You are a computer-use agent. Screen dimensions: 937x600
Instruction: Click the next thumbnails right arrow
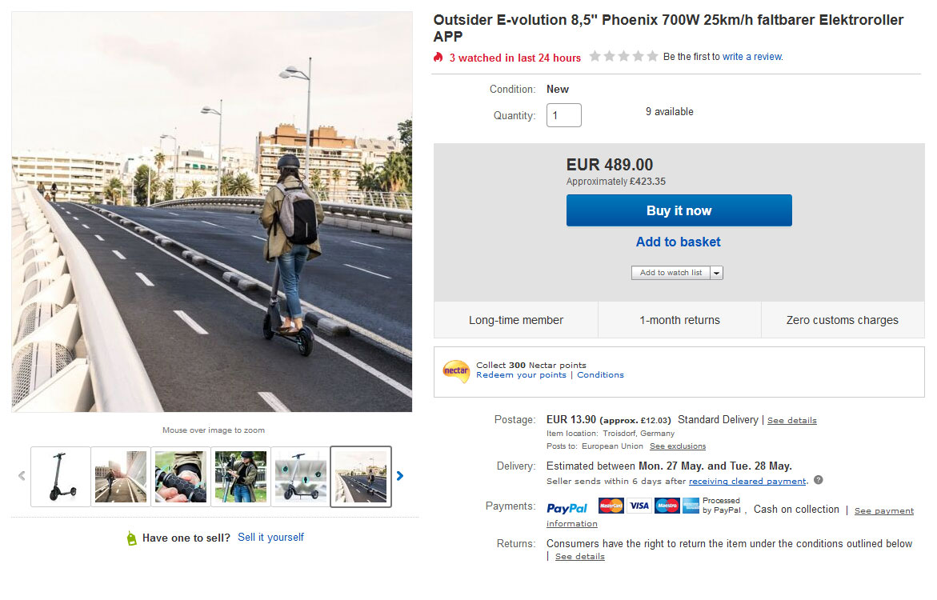400,476
